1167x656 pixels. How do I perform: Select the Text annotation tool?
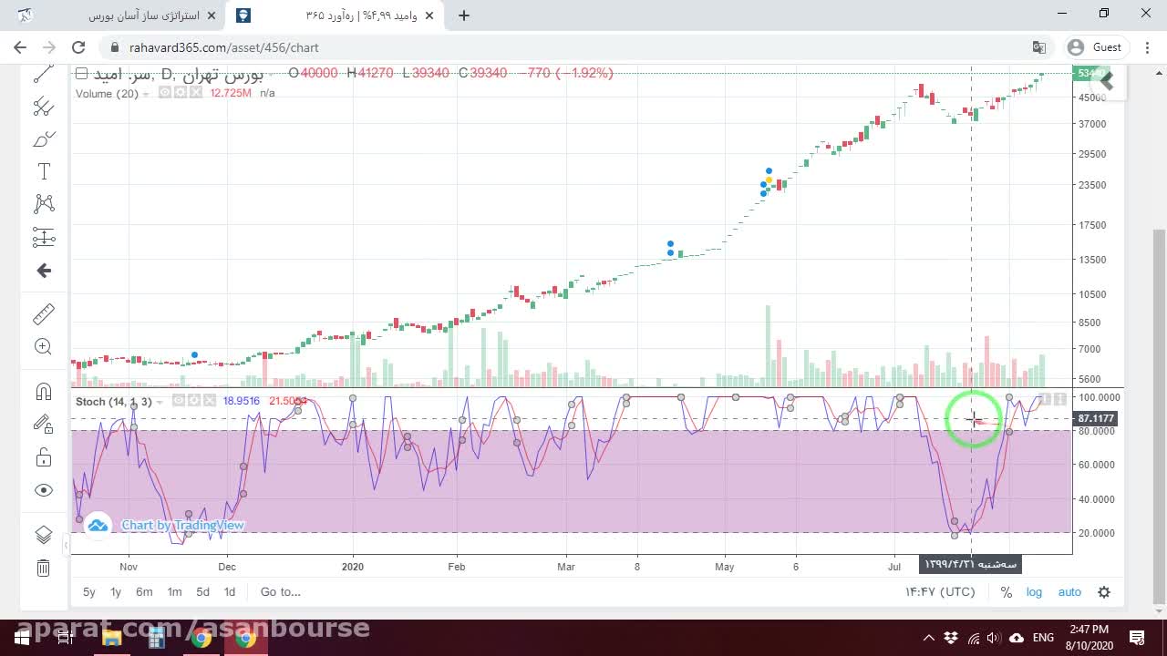[44, 171]
